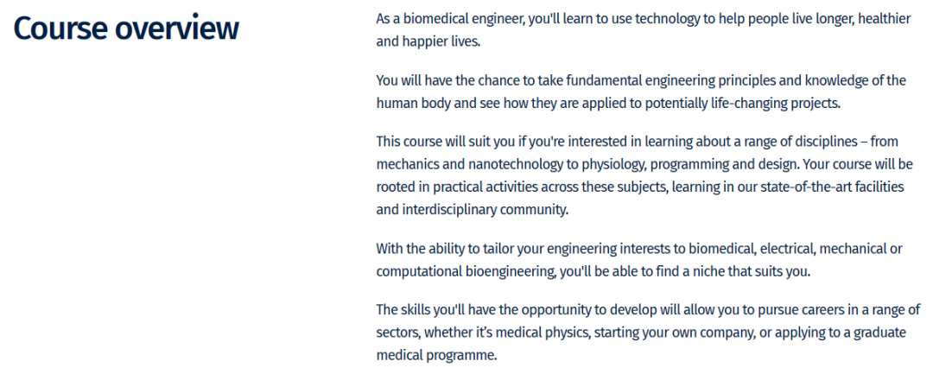This screenshot has width=933, height=374.
Task: Click the word "physiology"
Action: (610, 164)
